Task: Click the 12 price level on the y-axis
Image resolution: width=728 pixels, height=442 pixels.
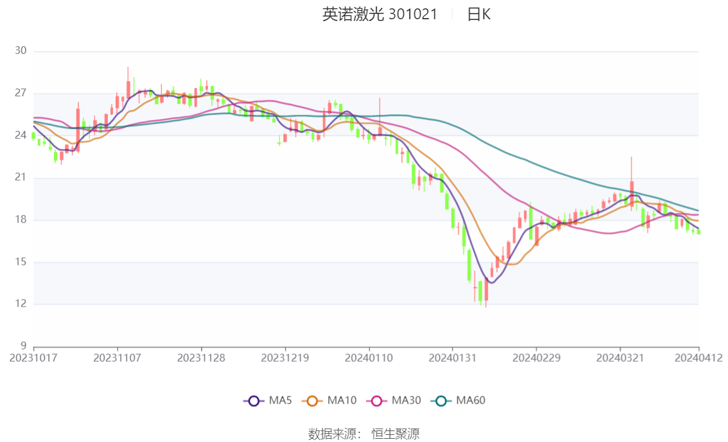Action: point(21,304)
